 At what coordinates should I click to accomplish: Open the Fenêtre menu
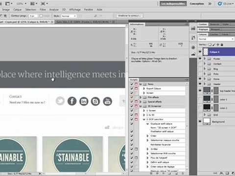point(89,10)
